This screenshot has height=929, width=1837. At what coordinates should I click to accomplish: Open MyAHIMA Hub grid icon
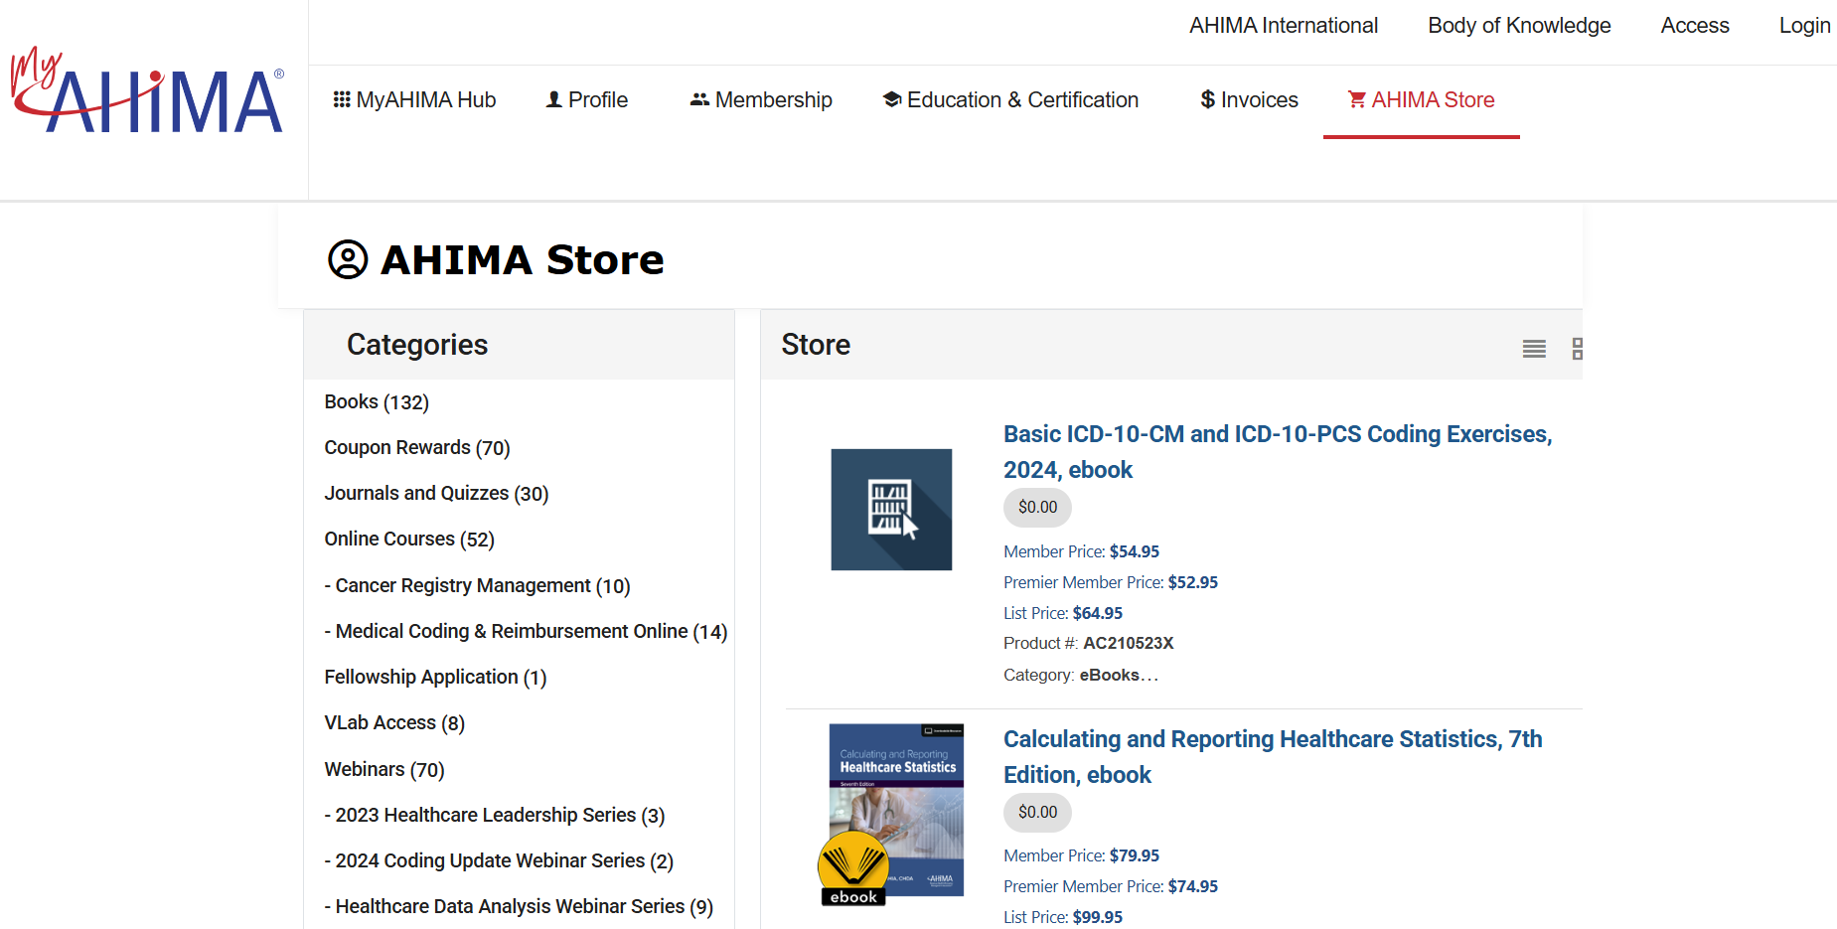(x=342, y=99)
